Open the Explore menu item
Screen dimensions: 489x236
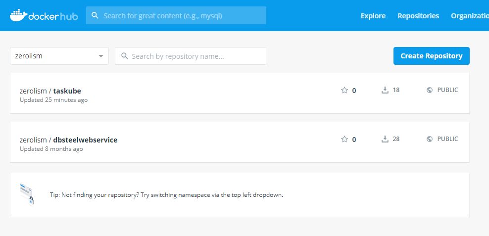coord(373,16)
